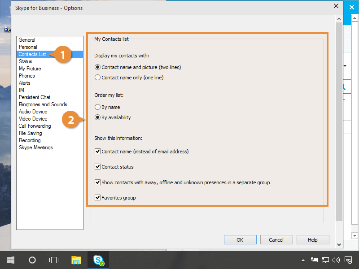
Task: Expand hidden system tray icons arrow
Action: coord(303,260)
